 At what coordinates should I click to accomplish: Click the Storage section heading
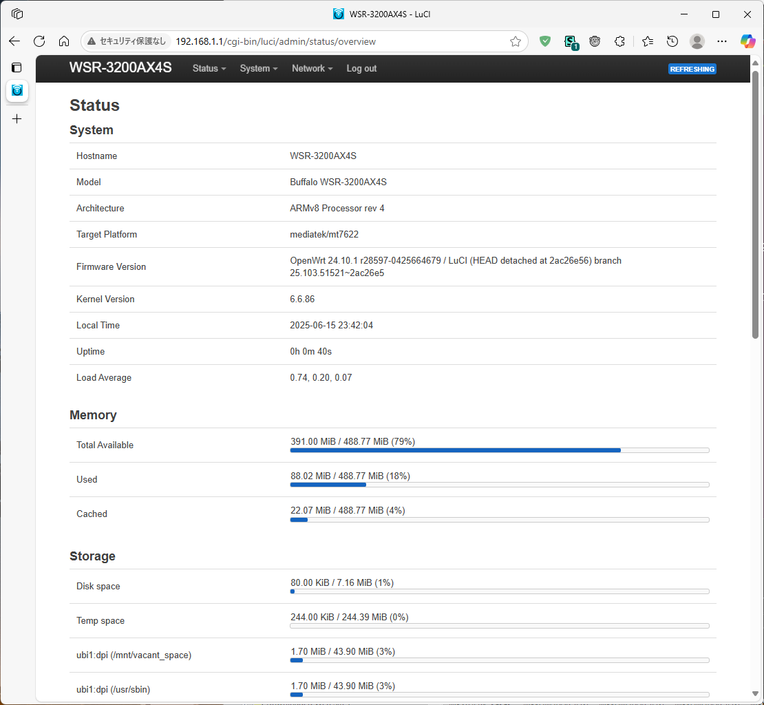click(x=93, y=556)
